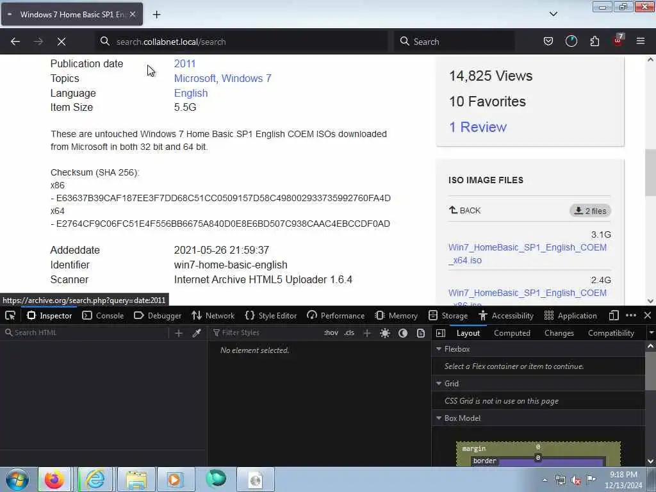Switch to the Console panel
The image size is (656, 492).
(103, 315)
